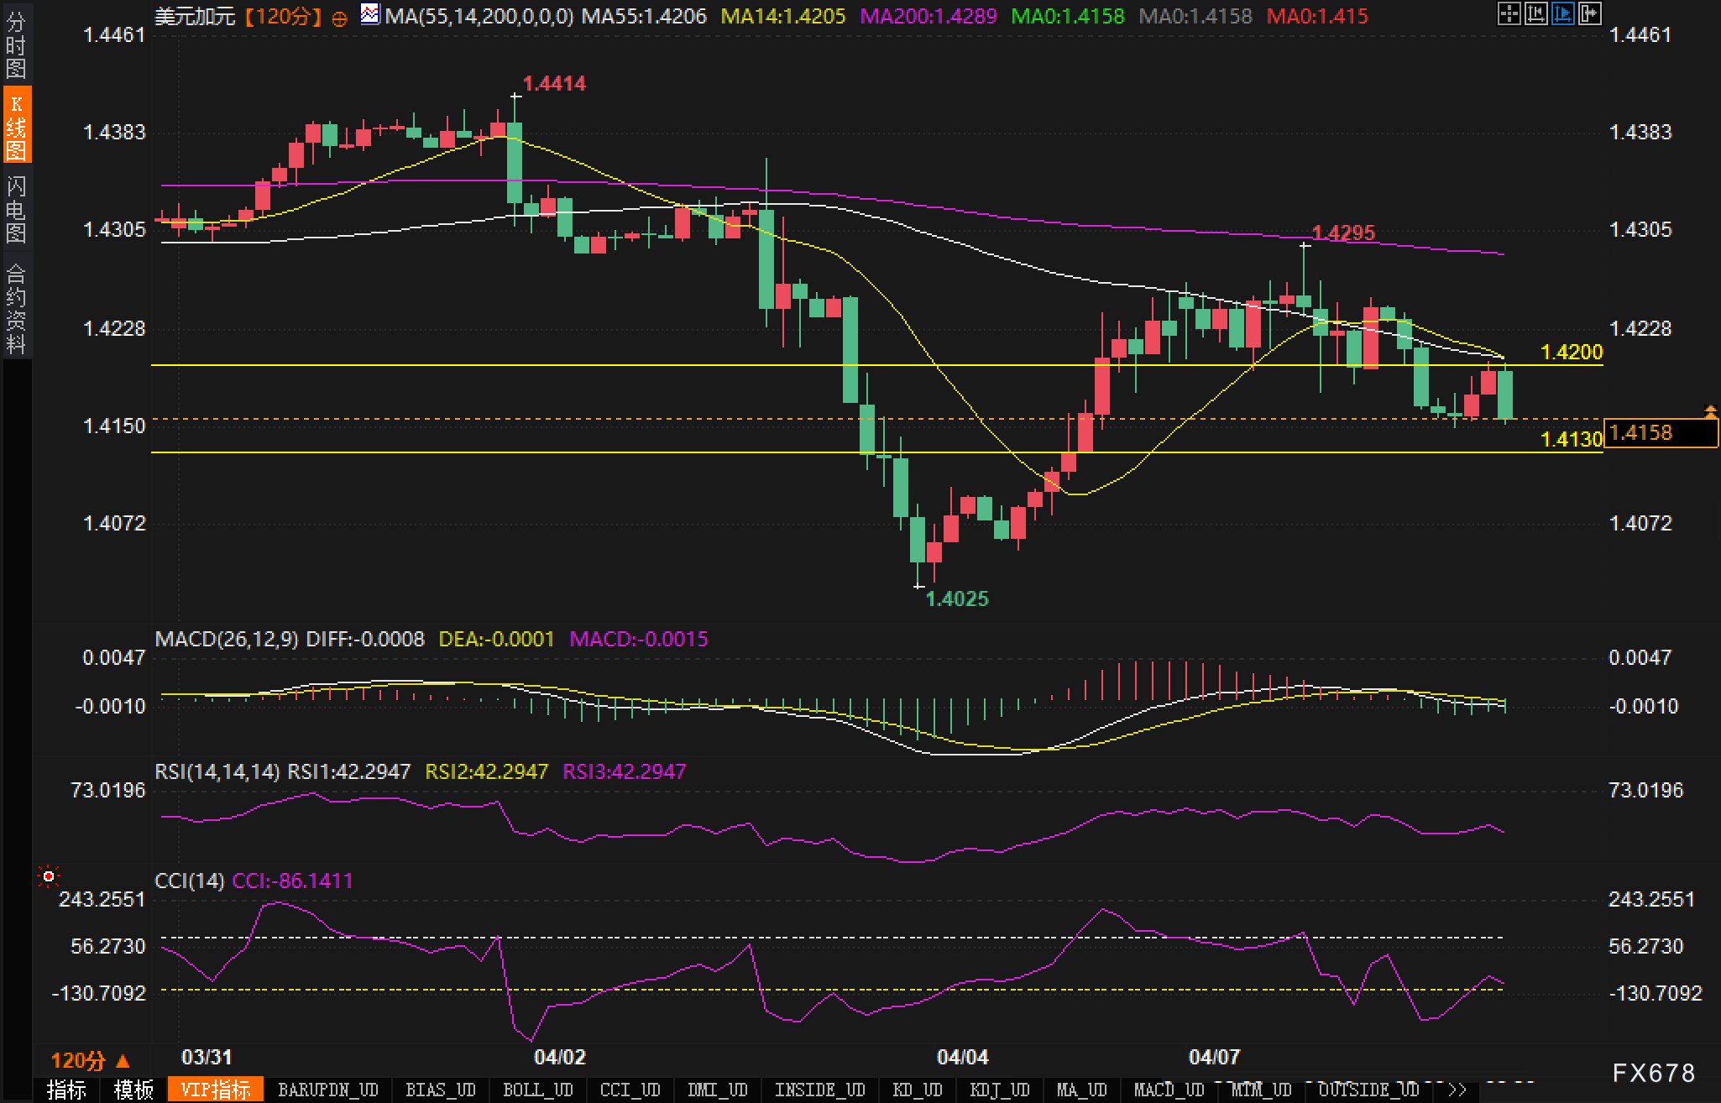Click the orange circle icon beside 120分
Image resolution: width=1721 pixels, height=1103 pixels.
click(x=339, y=18)
